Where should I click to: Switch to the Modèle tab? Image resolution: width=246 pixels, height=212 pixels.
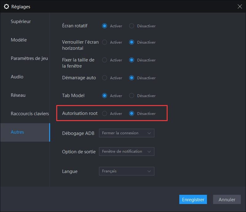[x=19, y=40]
